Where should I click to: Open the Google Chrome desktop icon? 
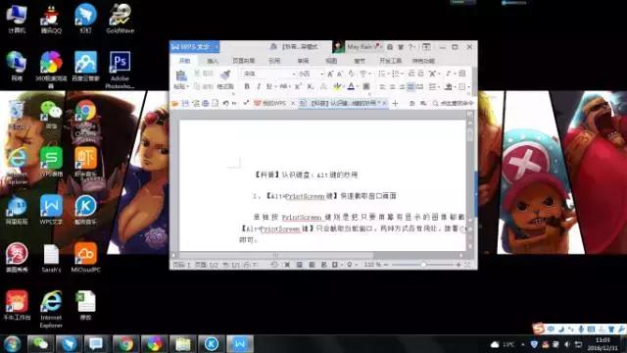tap(85, 118)
